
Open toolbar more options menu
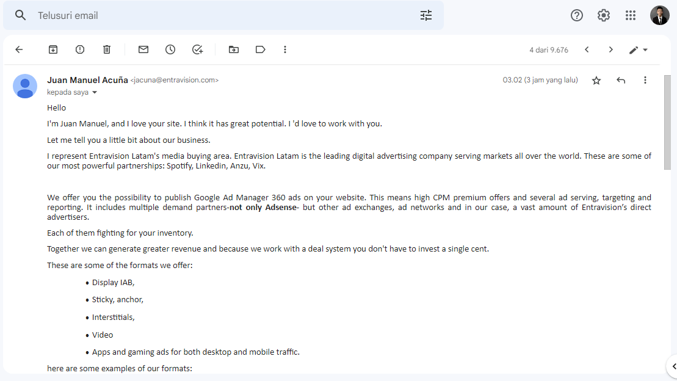pos(285,49)
